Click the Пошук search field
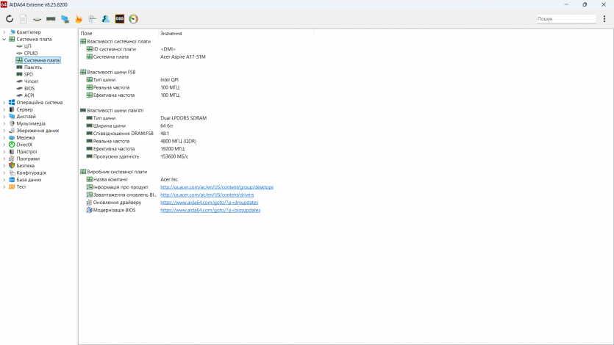This screenshot has width=614, height=345. point(565,19)
